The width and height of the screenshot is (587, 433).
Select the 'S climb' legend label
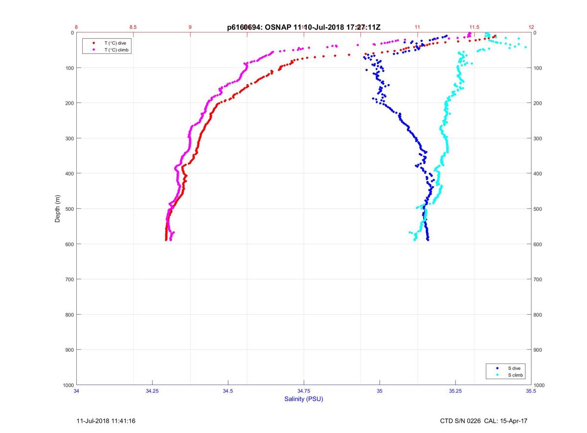(x=515, y=375)
